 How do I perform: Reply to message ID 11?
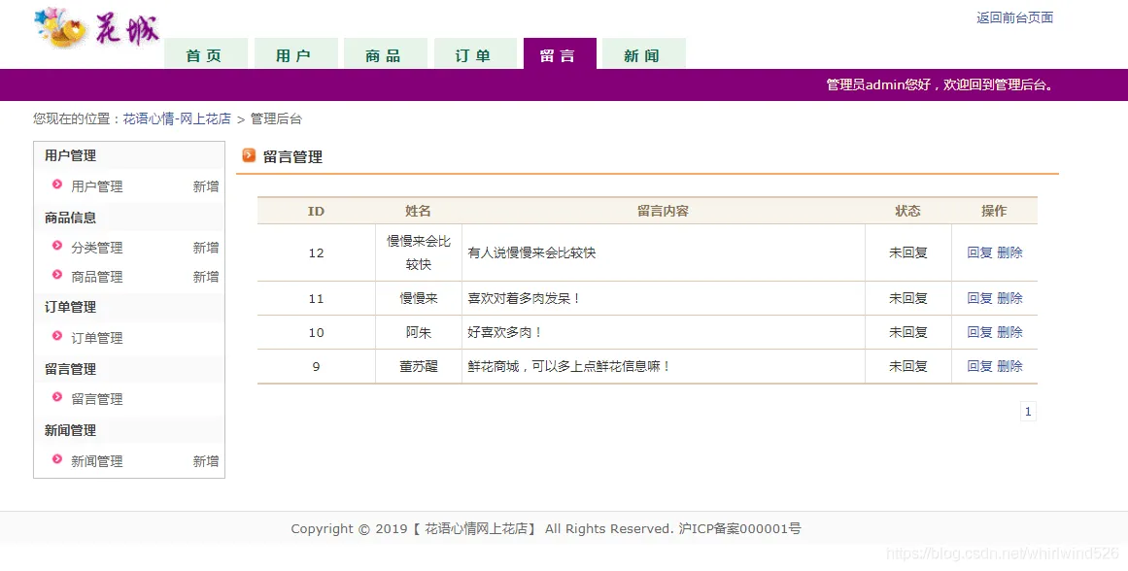(x=979, y=298)
